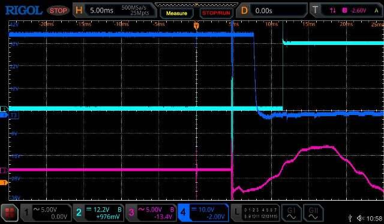
Task: Open the Measure menu
Action: pyautogui.click(x=176, y=13)
